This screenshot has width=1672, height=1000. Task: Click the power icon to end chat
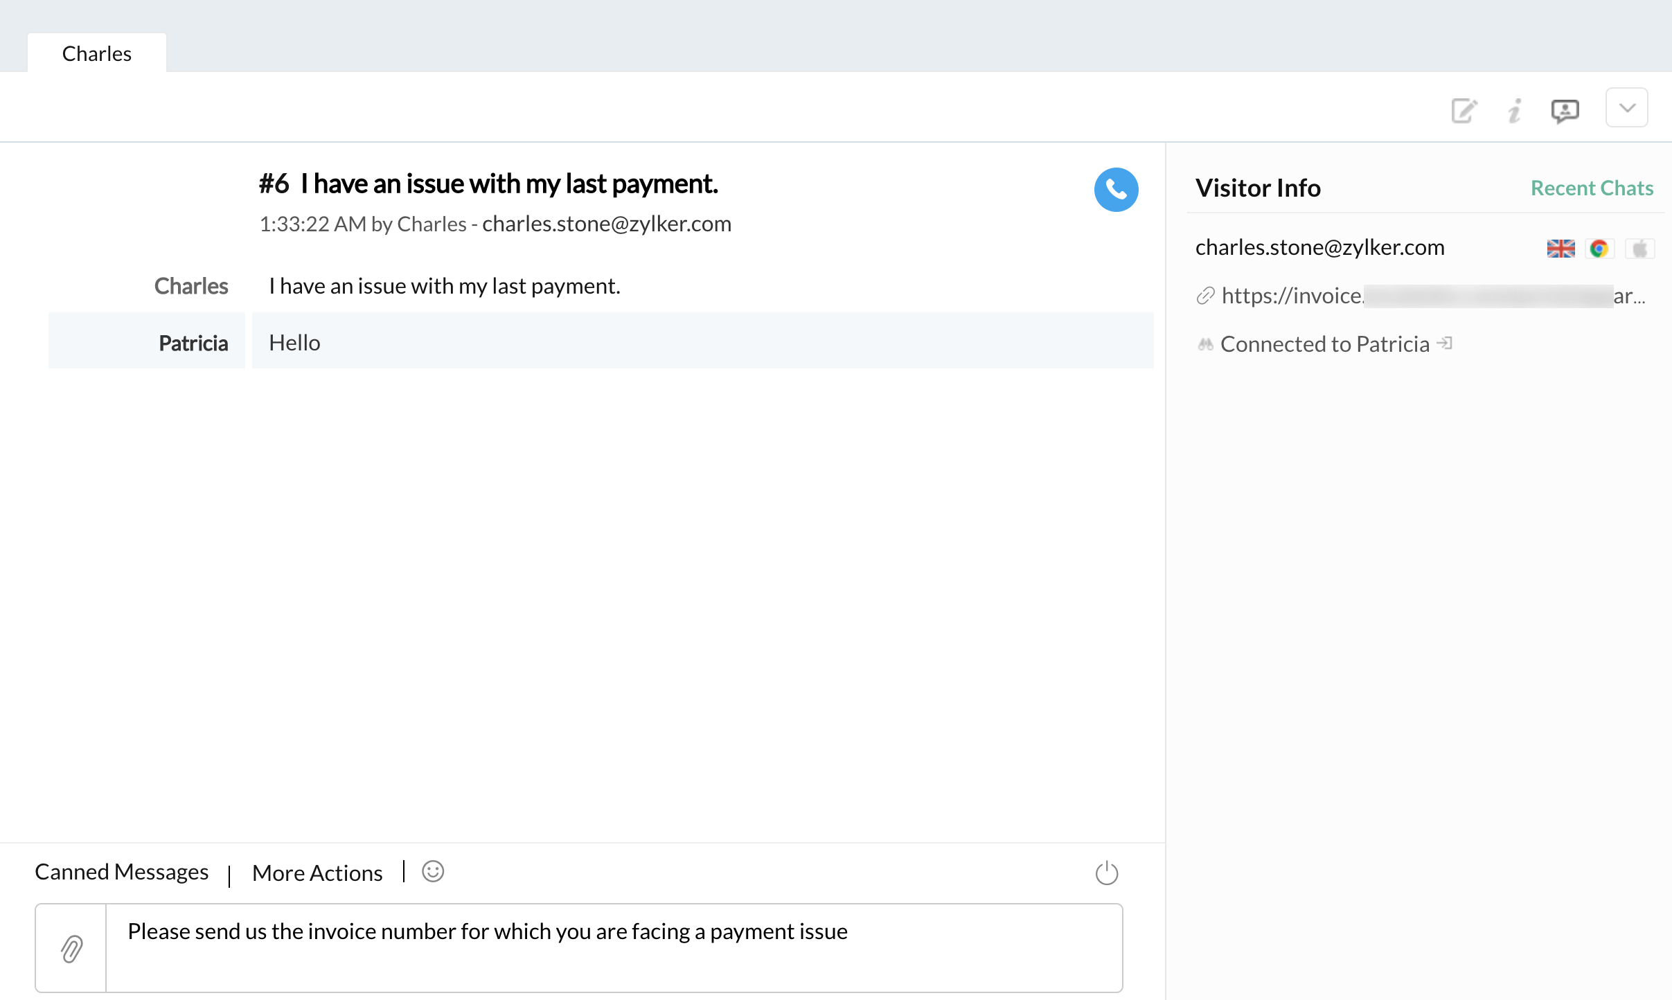1106,873
